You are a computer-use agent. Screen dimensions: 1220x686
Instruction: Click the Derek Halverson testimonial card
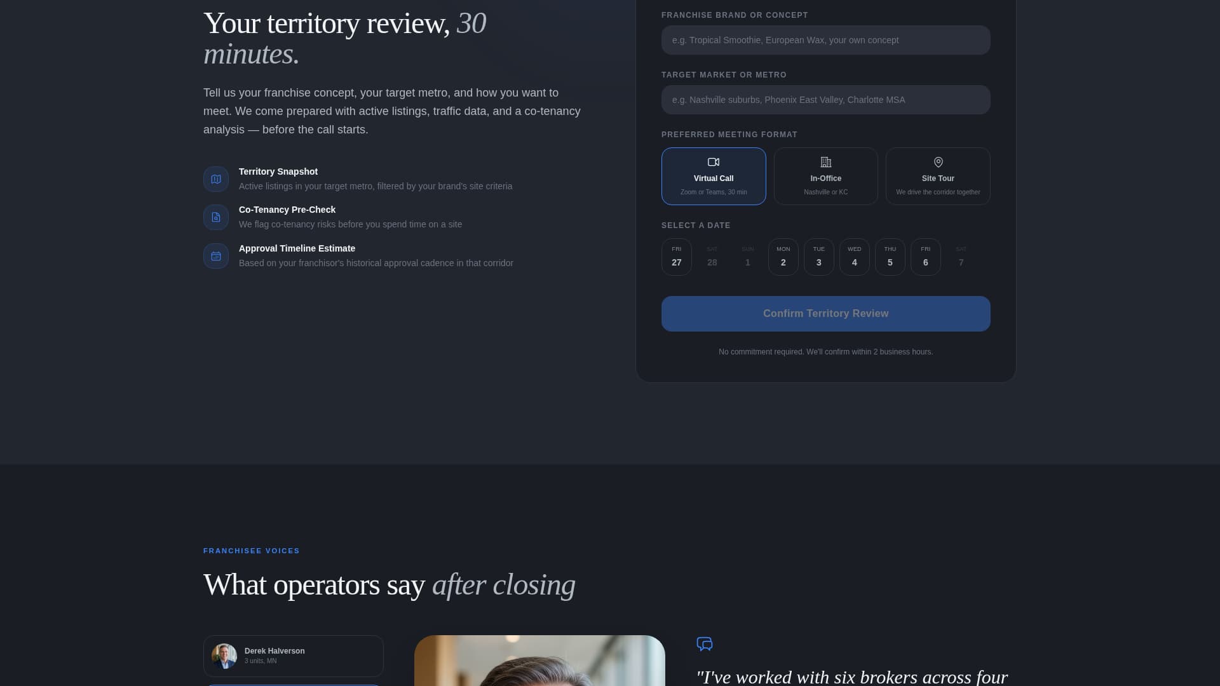[x=293, y=656]
